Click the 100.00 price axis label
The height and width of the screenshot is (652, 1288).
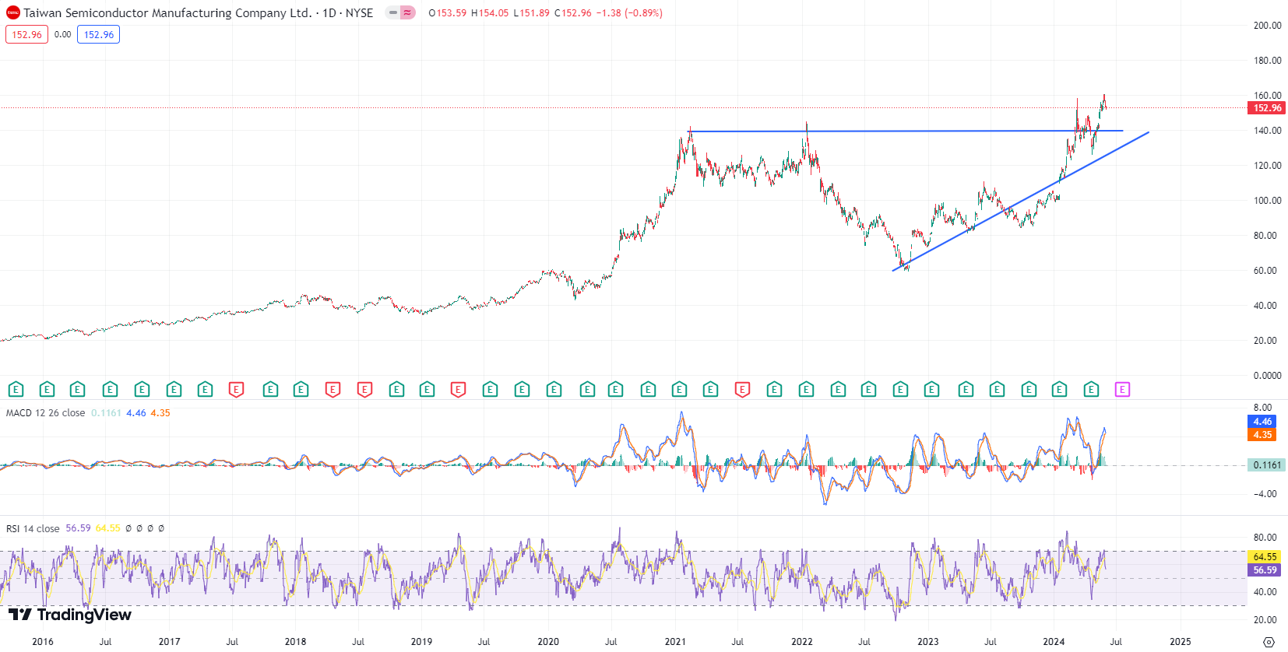1267,201
